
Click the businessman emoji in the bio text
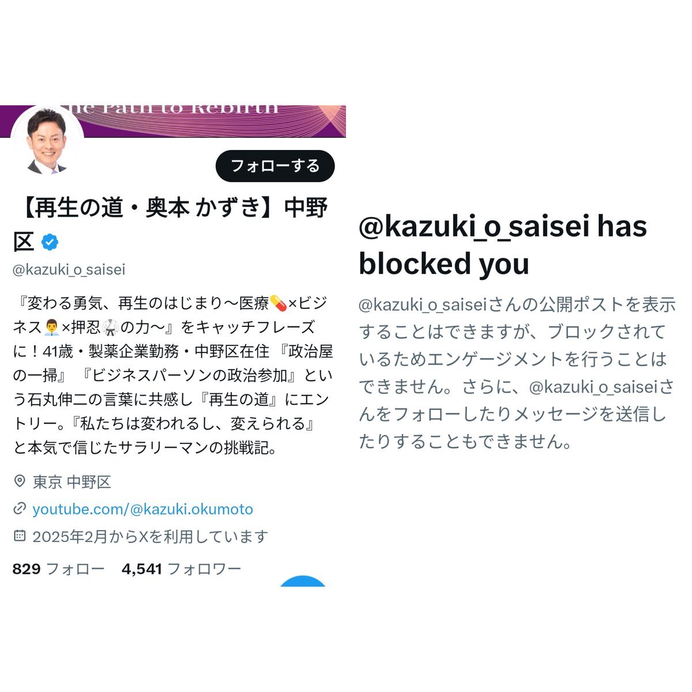click(52, 327)
